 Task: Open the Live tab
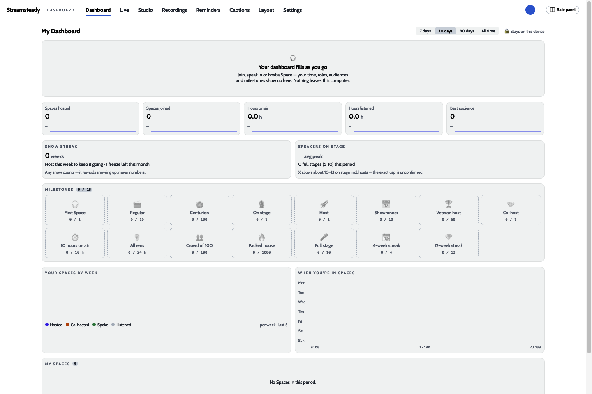pos(124,10)
